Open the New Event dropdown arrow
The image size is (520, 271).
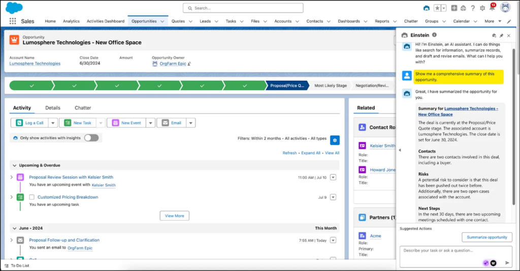coord(150,123)
